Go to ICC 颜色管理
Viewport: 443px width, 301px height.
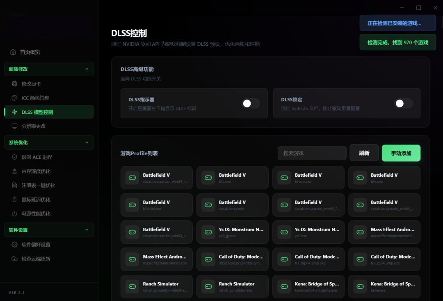tap(49, 98)
